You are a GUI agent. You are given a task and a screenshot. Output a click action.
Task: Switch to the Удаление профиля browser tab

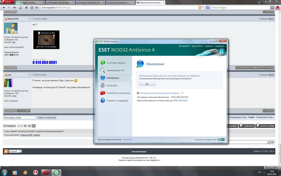pos(120,3)
